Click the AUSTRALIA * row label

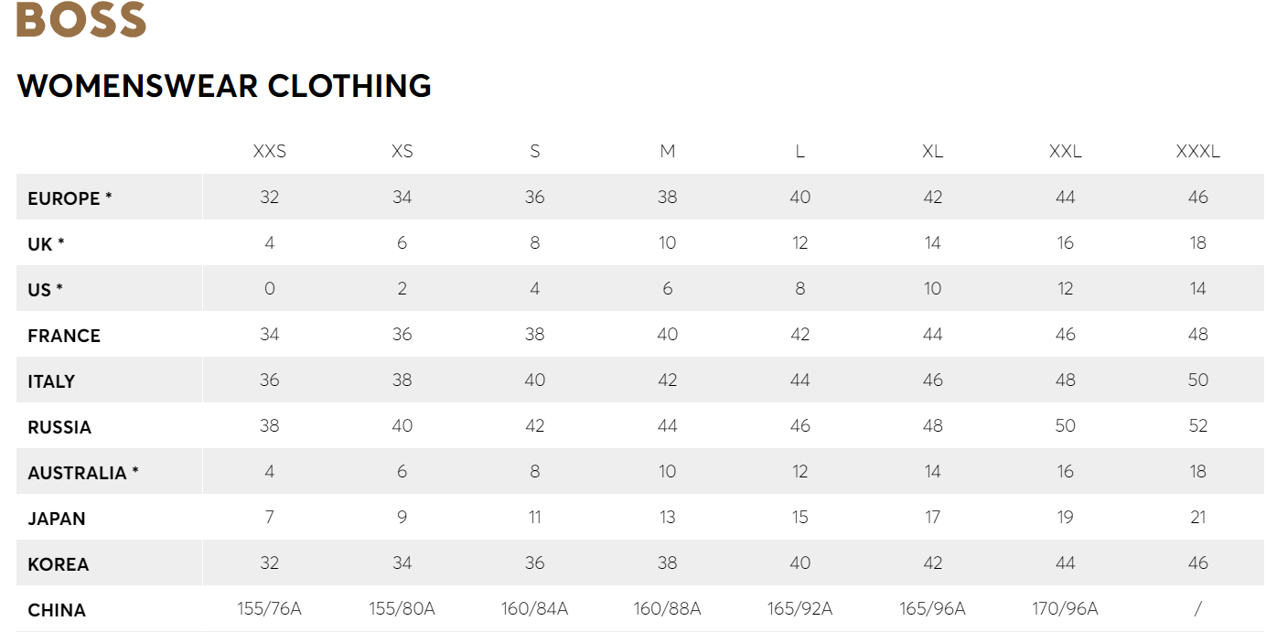(x=83, y=473)
